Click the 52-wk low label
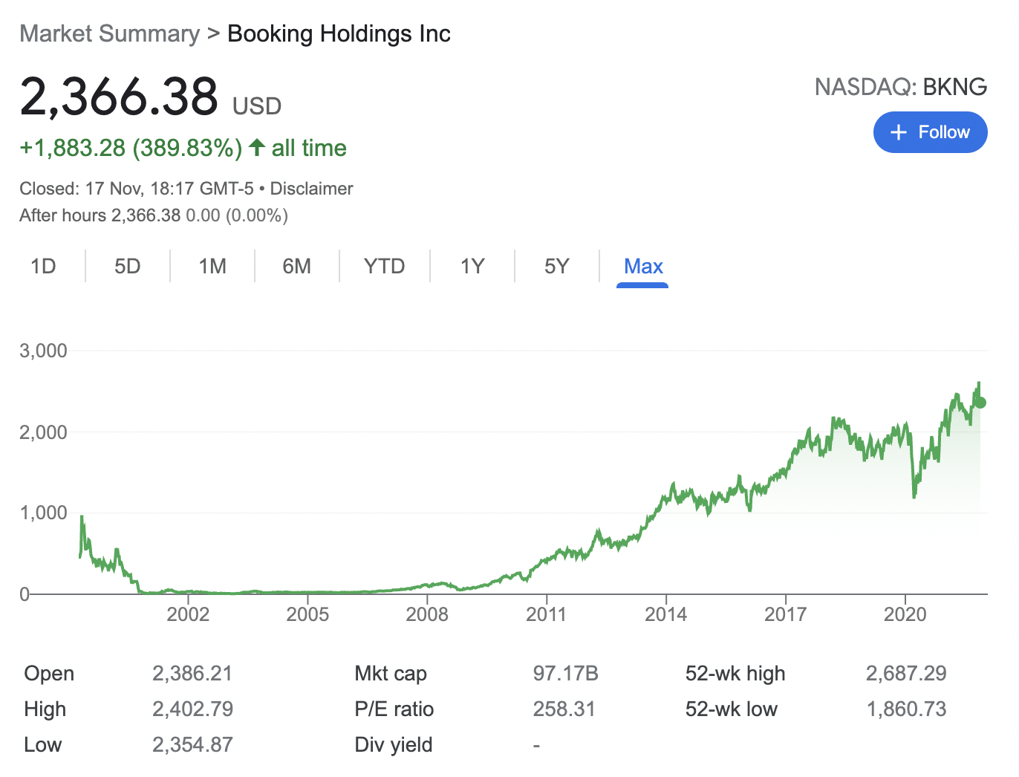 click(x=731, y=709)
